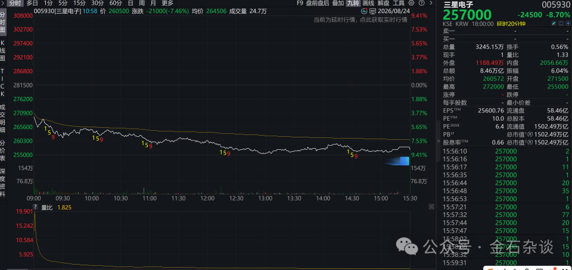
Task: Collapse the side panel double-chevron handle
Action: click(439, 142)
